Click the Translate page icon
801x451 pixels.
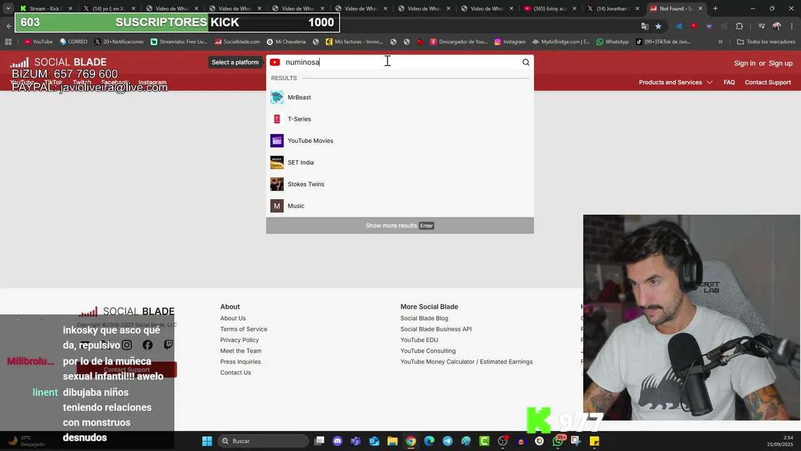pyautogui.click(x=645, y=26)
